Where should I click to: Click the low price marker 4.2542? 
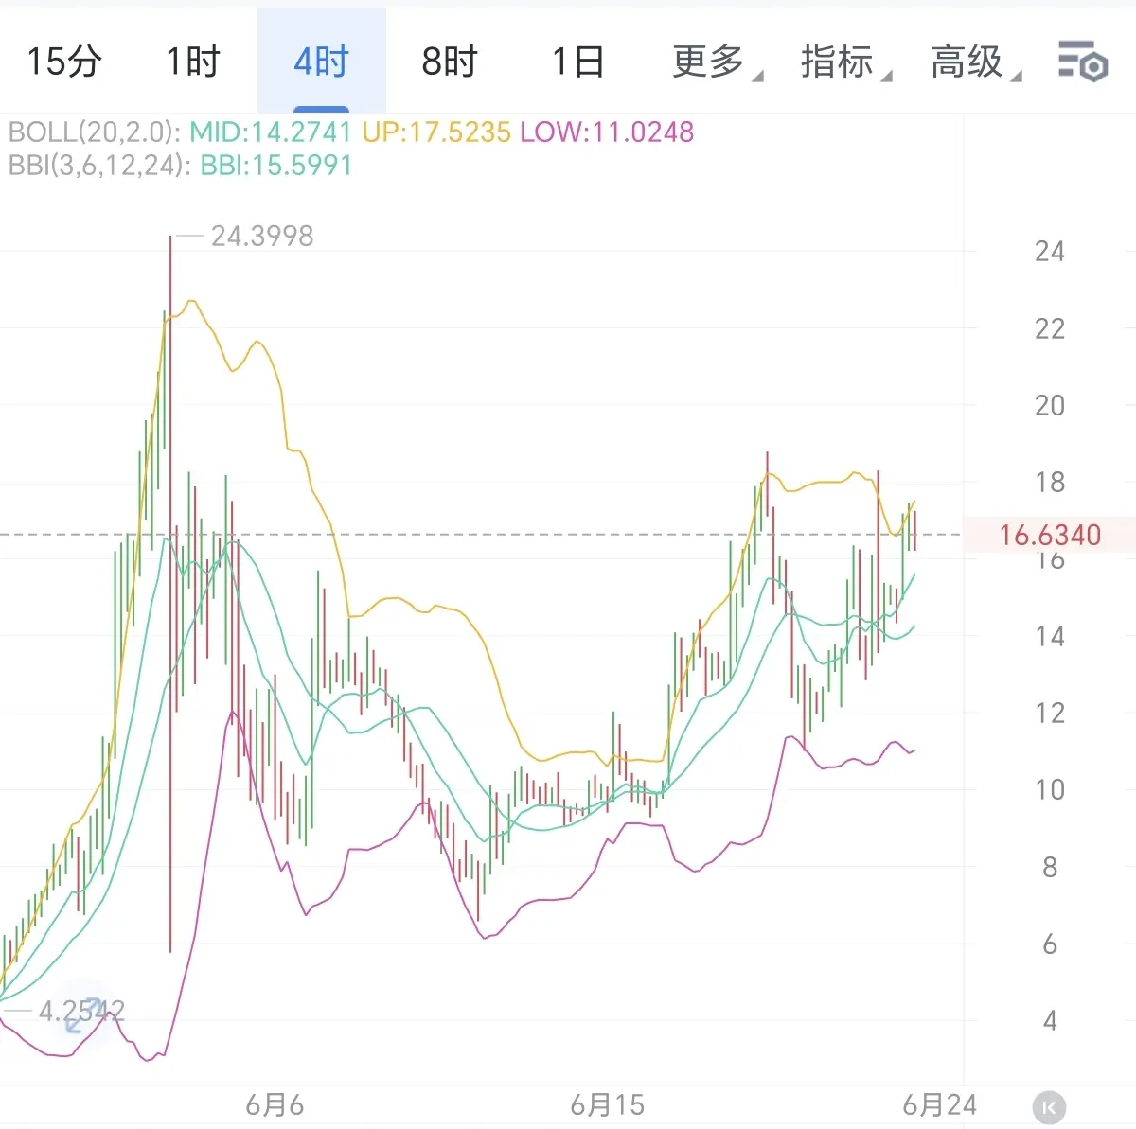(x=81, y=1011)
